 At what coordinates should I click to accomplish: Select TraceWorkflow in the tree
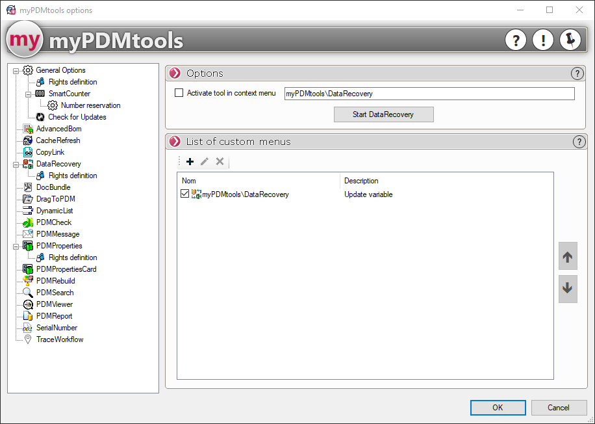[59, 339]
